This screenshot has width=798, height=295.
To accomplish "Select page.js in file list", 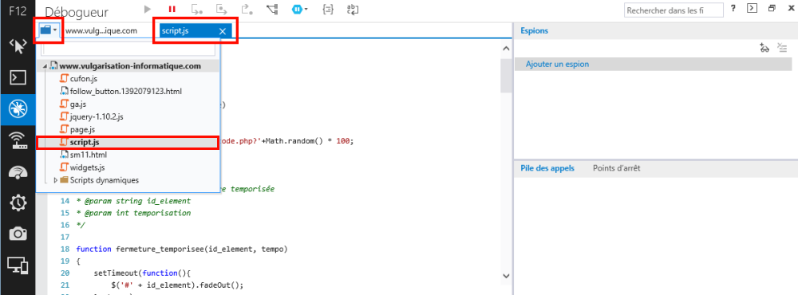I will point(82,129).
